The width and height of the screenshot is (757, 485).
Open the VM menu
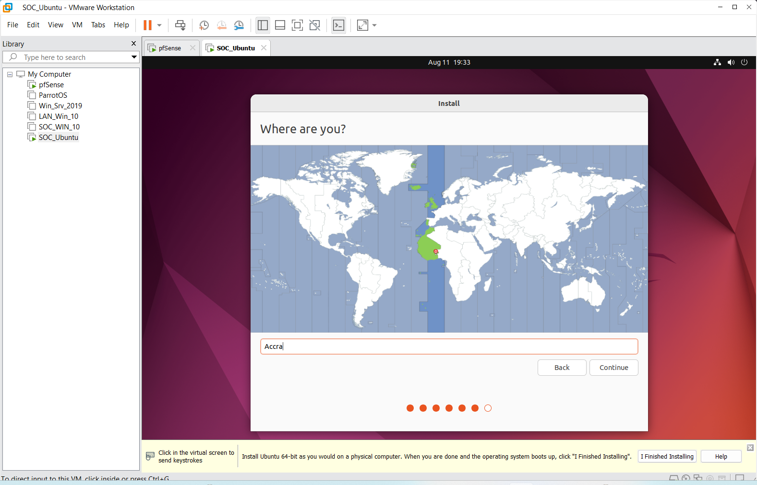77,25
